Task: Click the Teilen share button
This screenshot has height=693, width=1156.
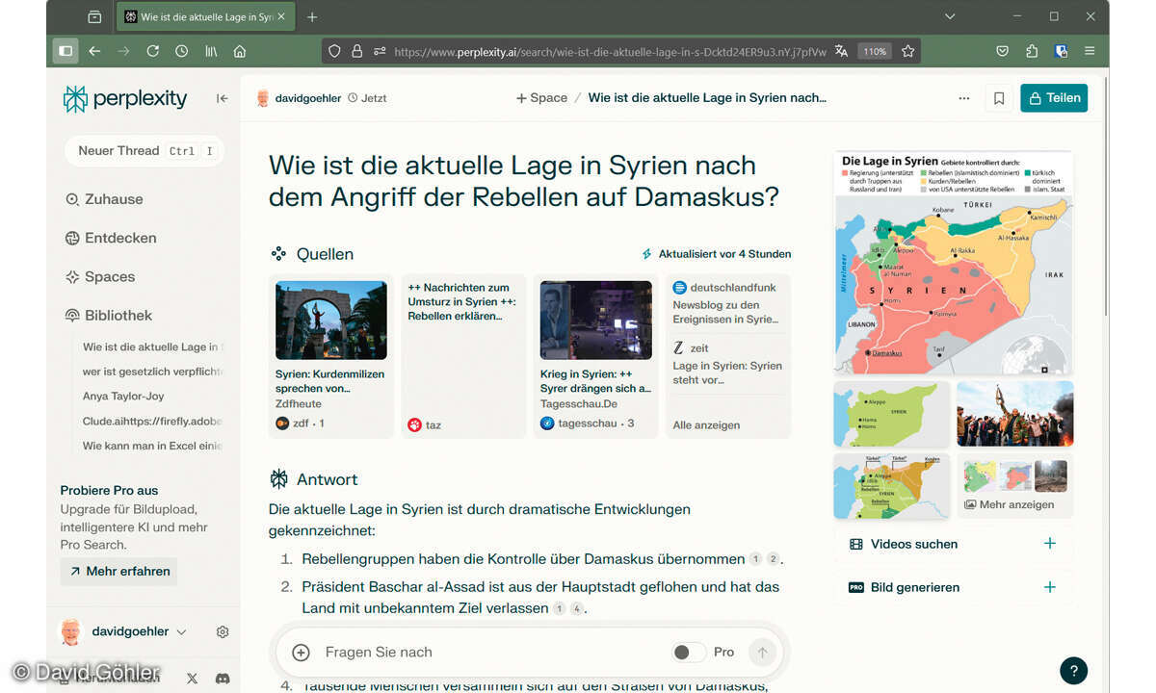Action: pyautogui.click(x=1054, y=98)
